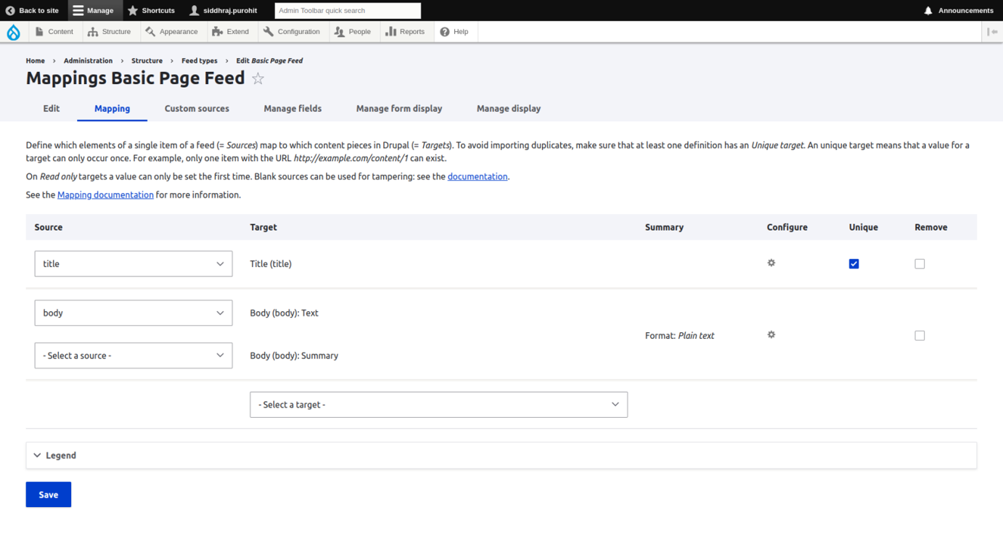Image resolution: width=1003 pixels, height=560 pixels.
Task: Open the Configuration section
Action: click(x=293, y=31)
